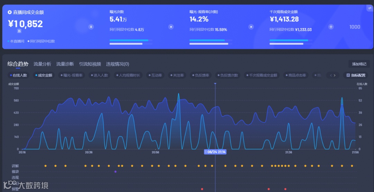
Task: Open the 指标配置 settings button
Action: coord(356,75)
